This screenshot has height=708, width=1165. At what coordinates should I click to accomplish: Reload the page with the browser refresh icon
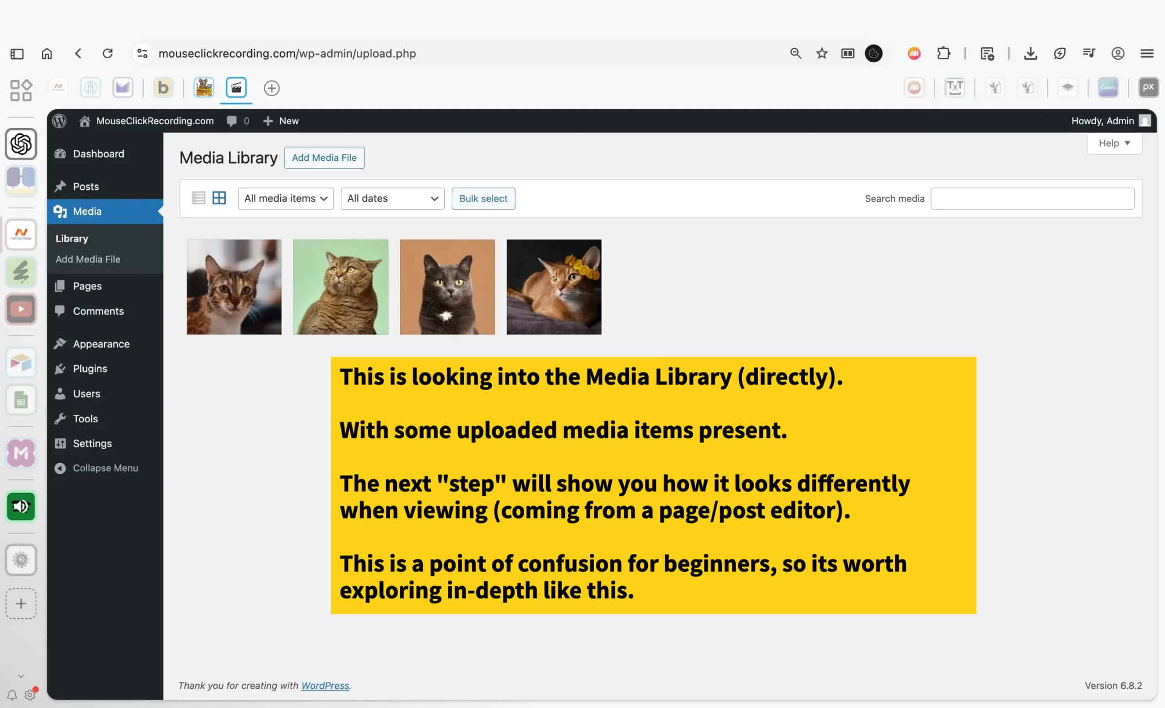click(108, 53)
